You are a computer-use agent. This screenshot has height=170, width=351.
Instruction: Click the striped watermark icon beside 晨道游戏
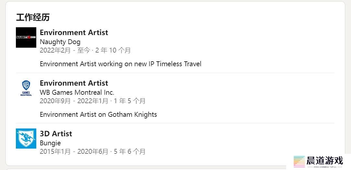pos(299,162)
